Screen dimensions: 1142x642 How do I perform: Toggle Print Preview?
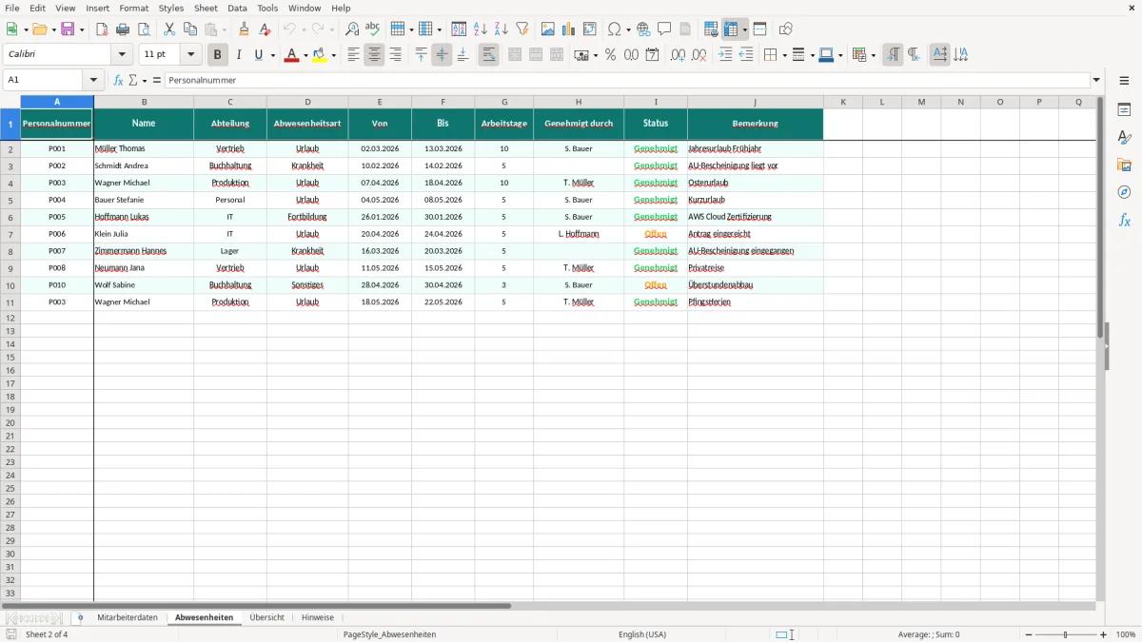tap(144, 29)
